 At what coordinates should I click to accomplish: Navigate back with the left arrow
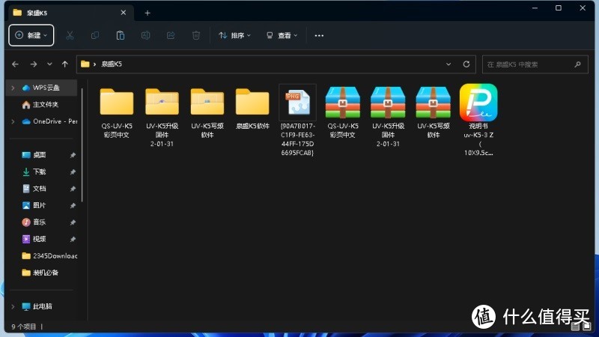click(15, 64)
